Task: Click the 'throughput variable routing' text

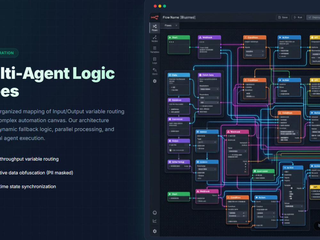Action: click(29, 159)
